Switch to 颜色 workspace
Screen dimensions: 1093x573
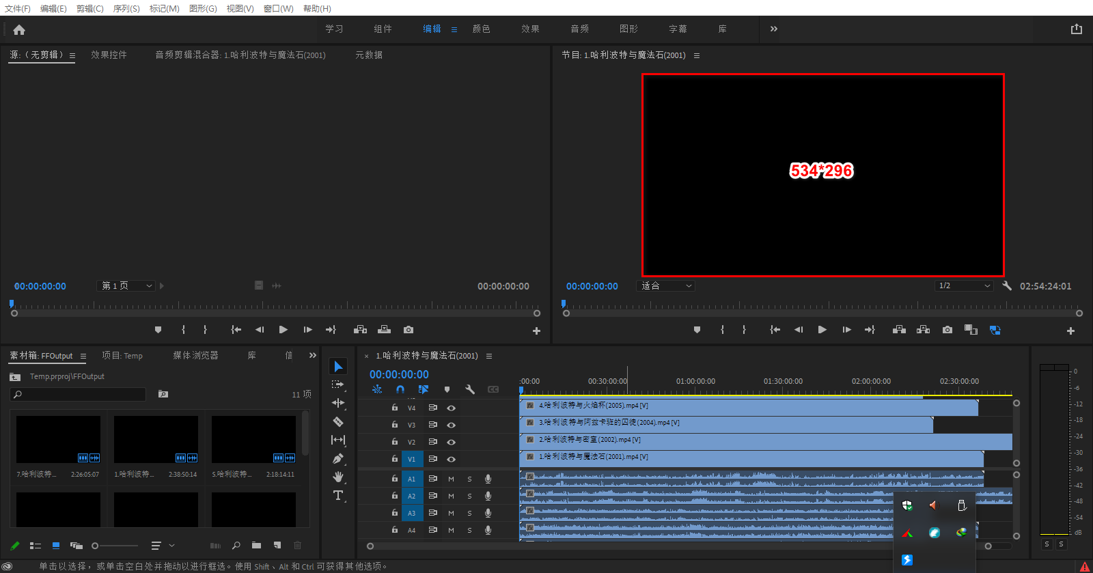(x=482, y=29)
